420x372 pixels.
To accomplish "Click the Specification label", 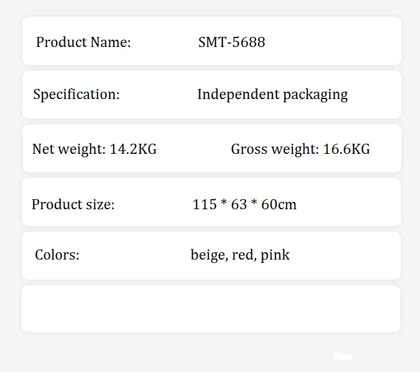I will click(76, 95).
